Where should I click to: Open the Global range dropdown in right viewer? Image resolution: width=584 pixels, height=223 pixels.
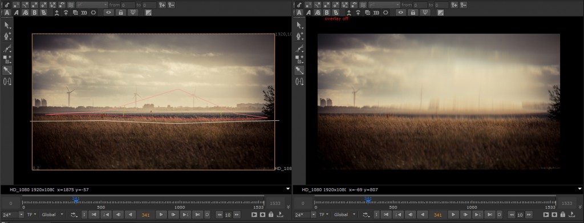[344, 215]
